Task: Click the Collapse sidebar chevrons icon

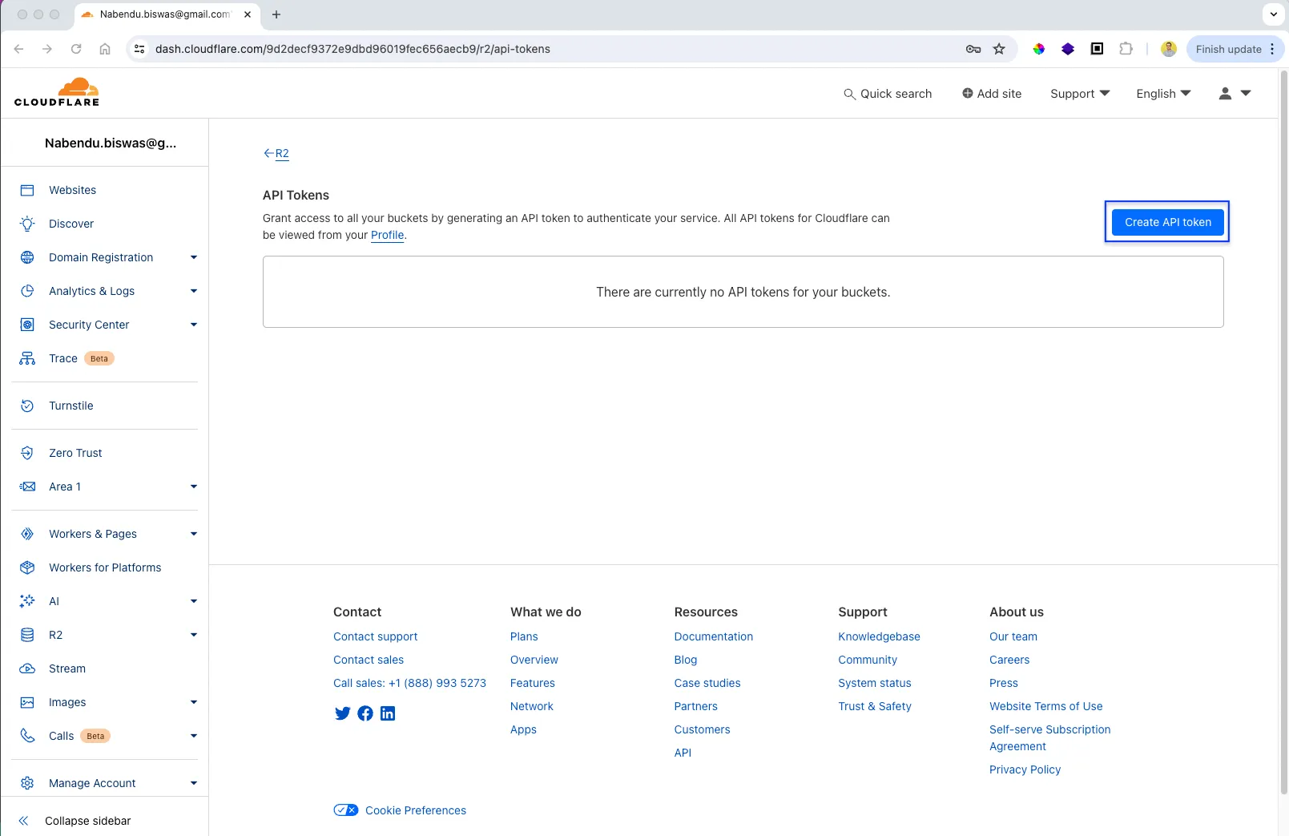Action: pyautogui.click(x=24, y=821)
